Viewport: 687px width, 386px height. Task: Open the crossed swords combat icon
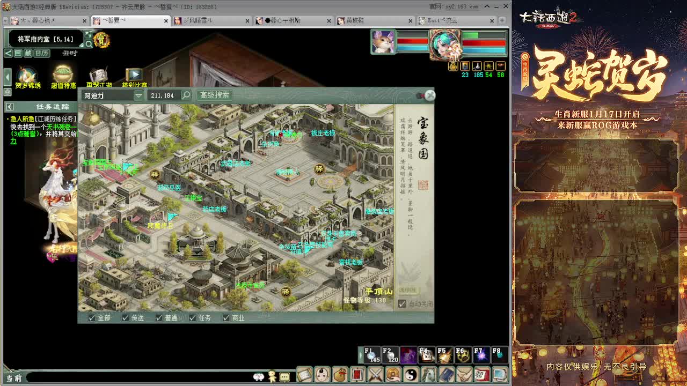tap(375, 375)
